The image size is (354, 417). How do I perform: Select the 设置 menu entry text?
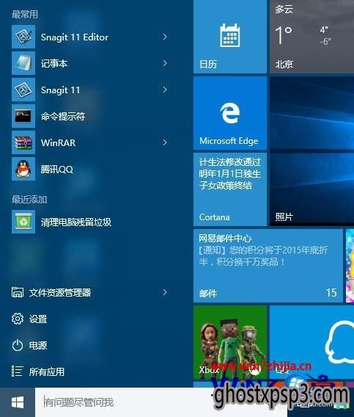pyautogui.click(x=38, y=319)
